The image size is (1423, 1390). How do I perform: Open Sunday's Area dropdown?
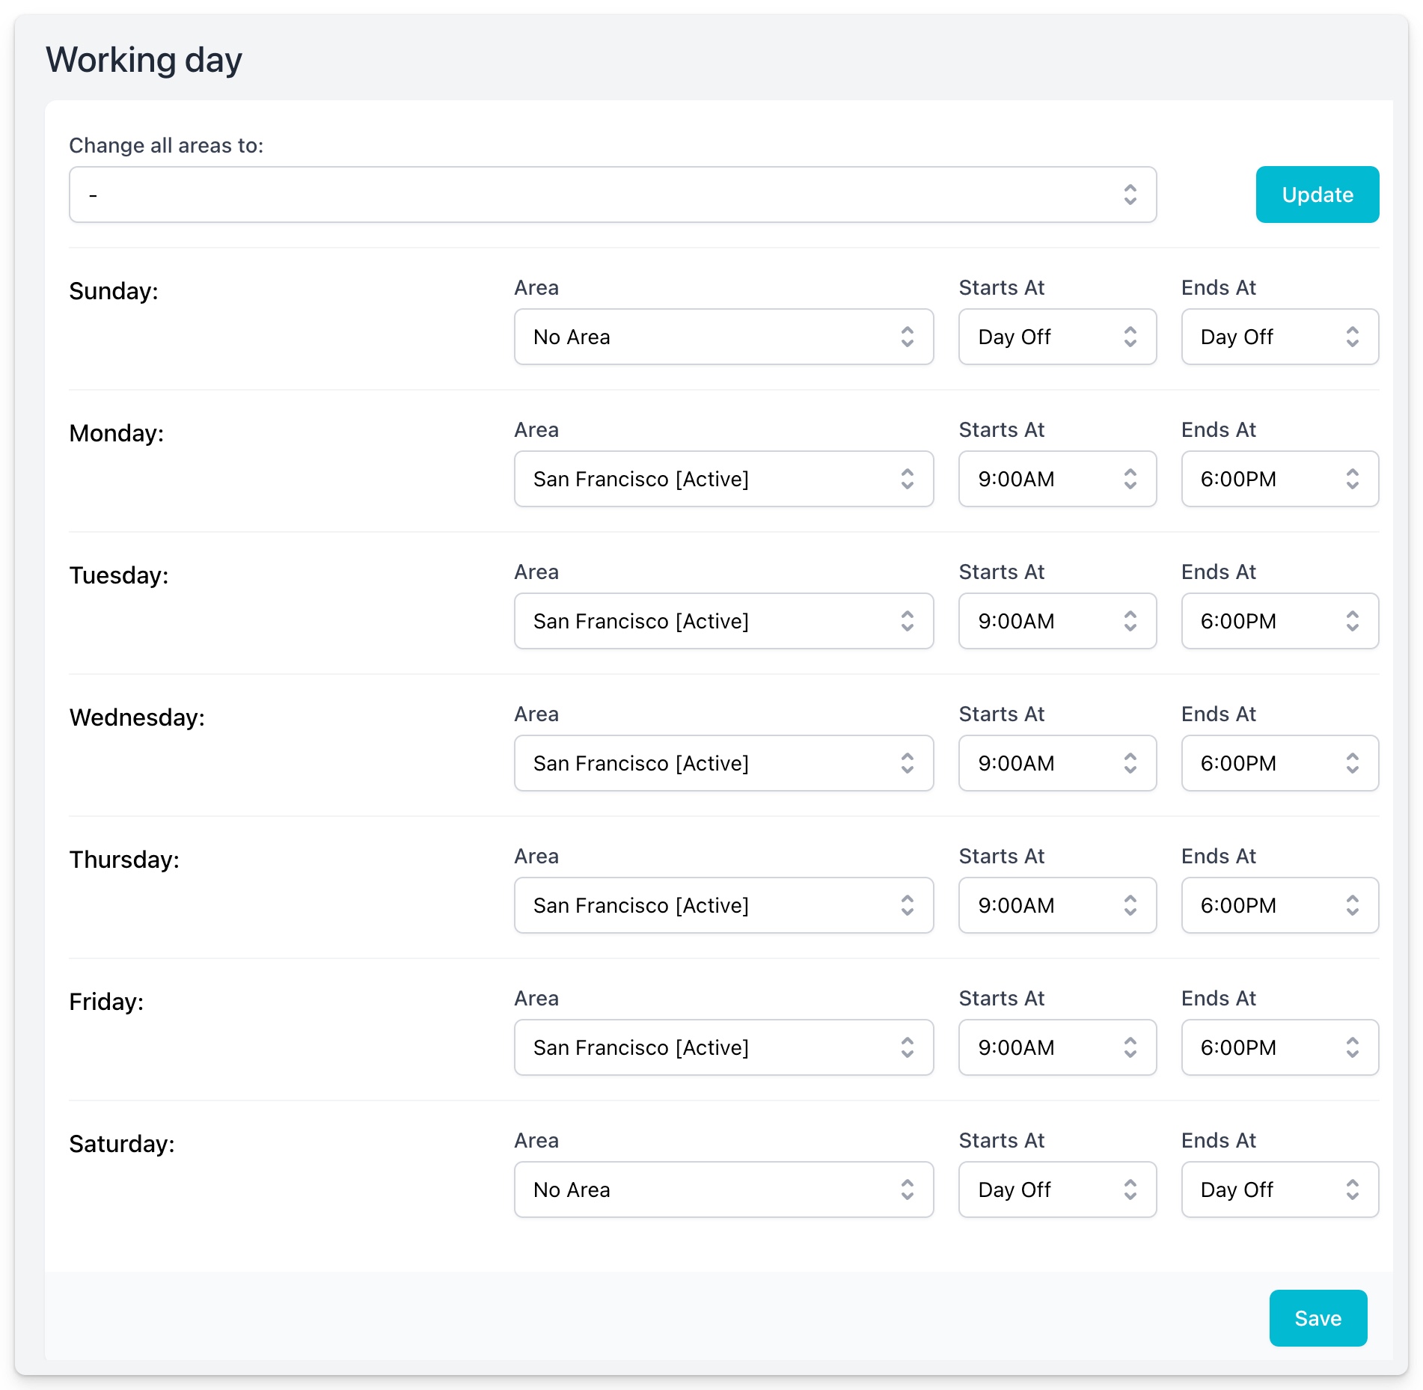click(723, 337)
